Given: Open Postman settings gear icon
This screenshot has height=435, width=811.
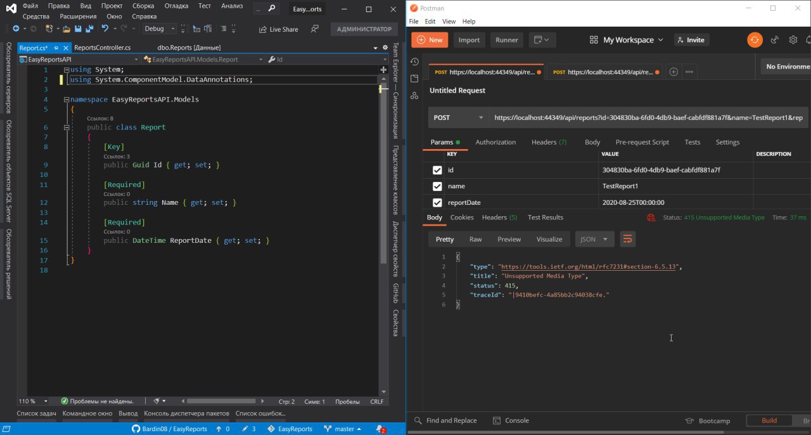Looking at the screenshot, I should pyautogui.click(x=793, y=40).
